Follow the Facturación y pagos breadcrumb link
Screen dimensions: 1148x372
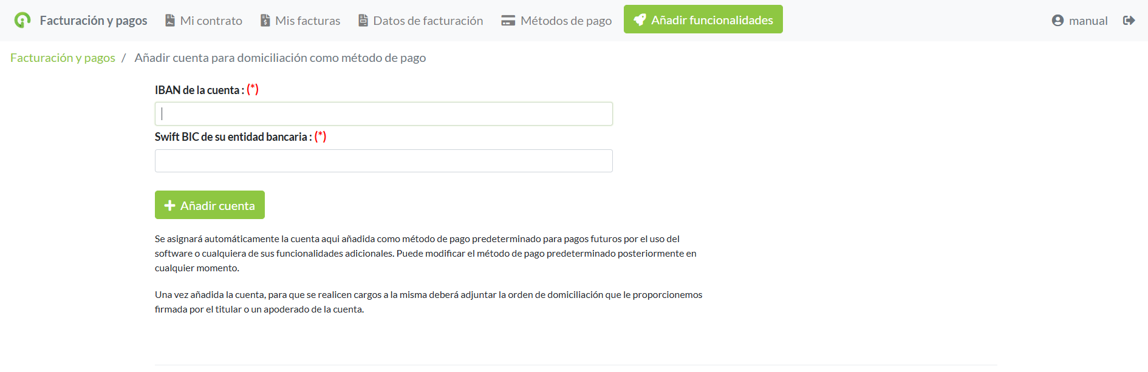[x=63, y=58]
